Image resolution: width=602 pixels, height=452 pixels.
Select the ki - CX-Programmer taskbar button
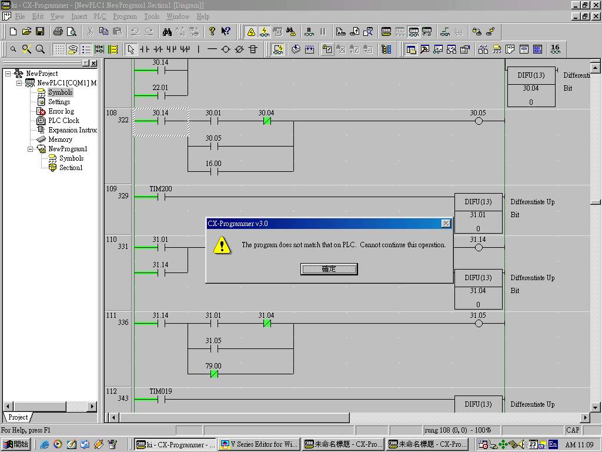(176, 444)
